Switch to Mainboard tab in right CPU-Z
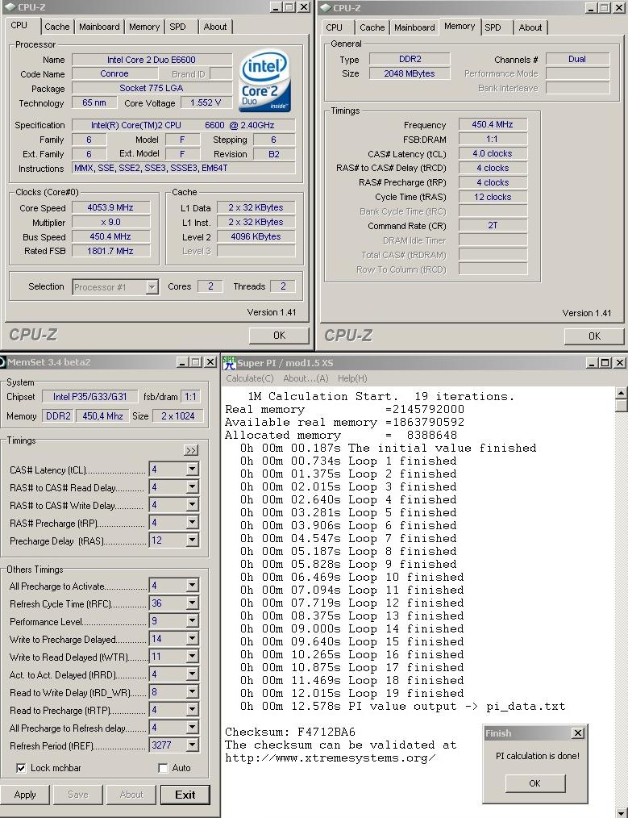 (414, 27)
